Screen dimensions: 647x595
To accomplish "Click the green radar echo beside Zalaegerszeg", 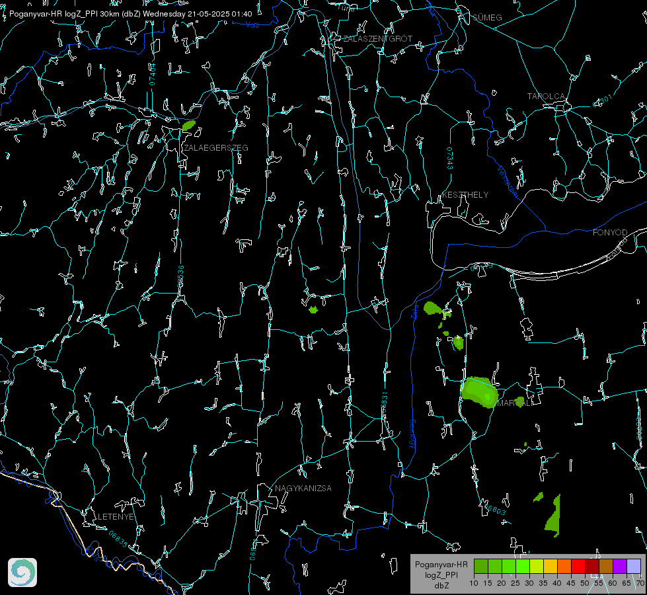I will [x=188, y=125].
